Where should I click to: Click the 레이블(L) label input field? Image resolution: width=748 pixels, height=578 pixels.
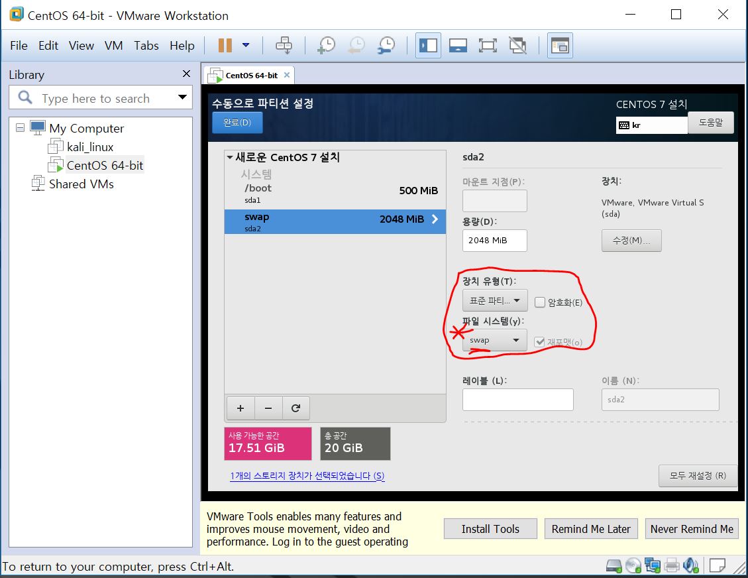pyautogui.click(x=517, y=400)
